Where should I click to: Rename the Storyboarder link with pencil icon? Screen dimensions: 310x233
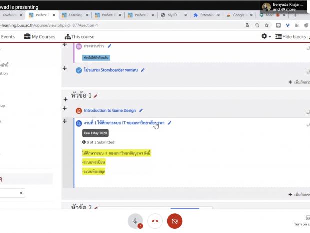point(143,70)
